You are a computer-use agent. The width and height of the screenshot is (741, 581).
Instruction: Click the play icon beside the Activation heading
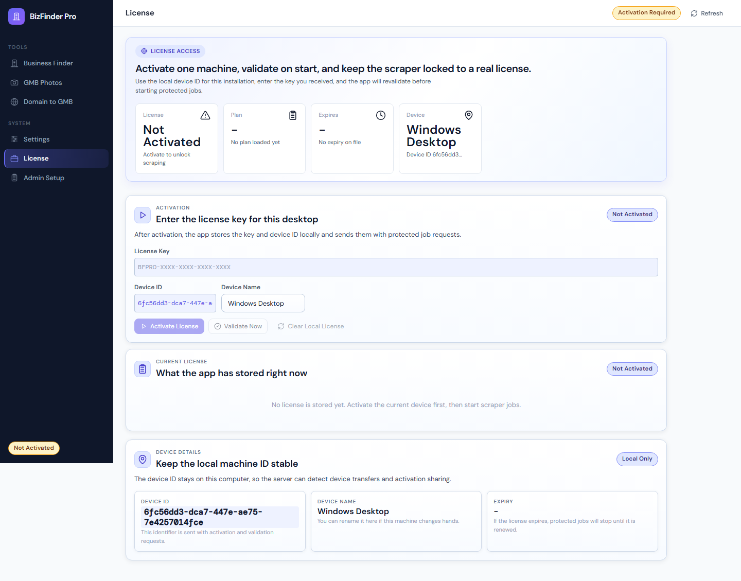(x=143, y=215)
